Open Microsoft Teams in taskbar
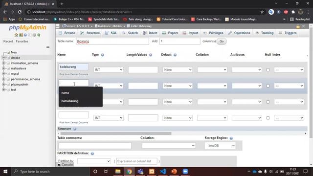The height and width of the screenshot is (176, 313). pos(140,172)
